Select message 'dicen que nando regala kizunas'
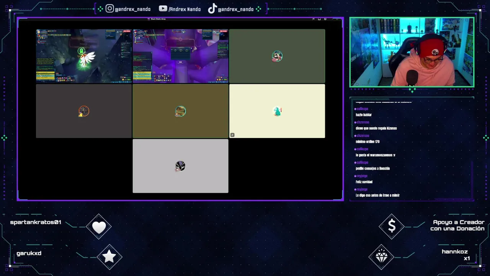This screenshot has height=276, width=490. point(376,128)
